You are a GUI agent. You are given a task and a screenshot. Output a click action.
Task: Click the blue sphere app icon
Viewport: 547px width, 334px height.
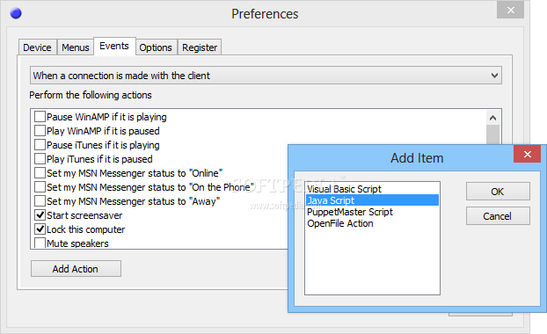pyautogui.click(x=16, y=13)
